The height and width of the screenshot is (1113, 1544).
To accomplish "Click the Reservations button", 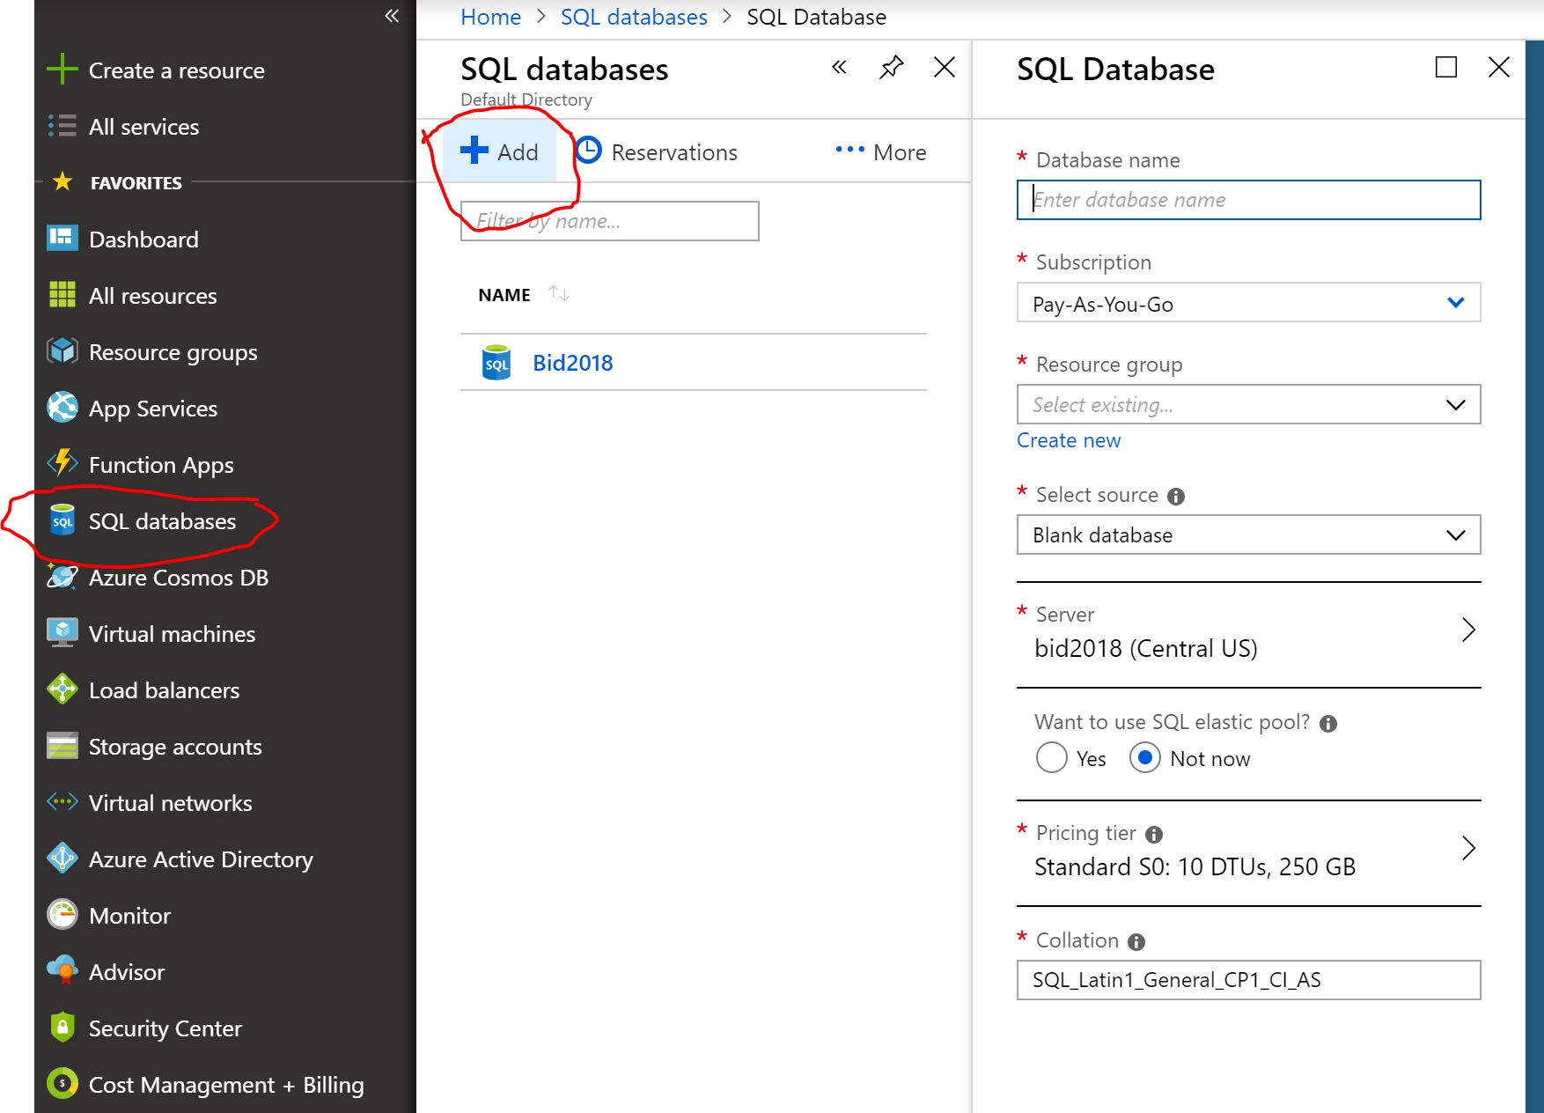I will pos(657,152).
